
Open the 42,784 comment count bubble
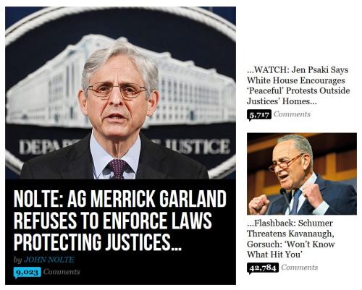point(263,268)
